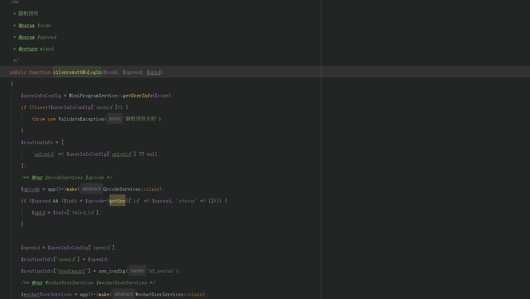Click the ValidateException class name
The image size is (530, 299).
81,119
